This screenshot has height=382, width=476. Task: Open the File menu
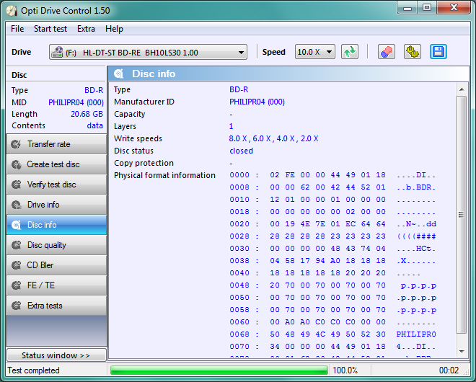pyautogui.click(x=17, y=29)
